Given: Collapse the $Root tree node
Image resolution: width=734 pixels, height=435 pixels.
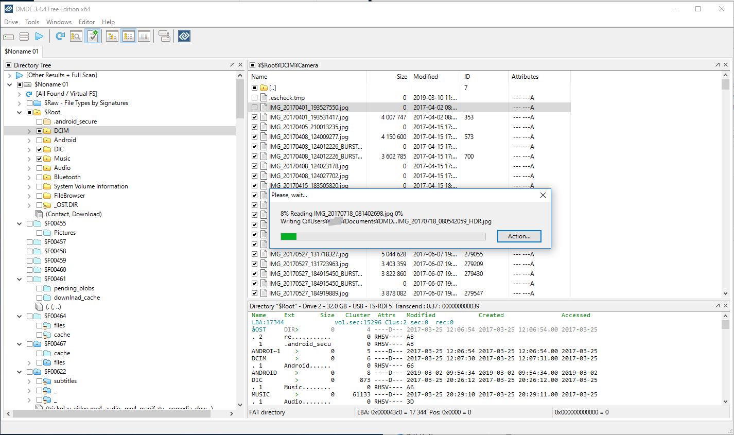Looking at the screenshot, I should point(20,112).
